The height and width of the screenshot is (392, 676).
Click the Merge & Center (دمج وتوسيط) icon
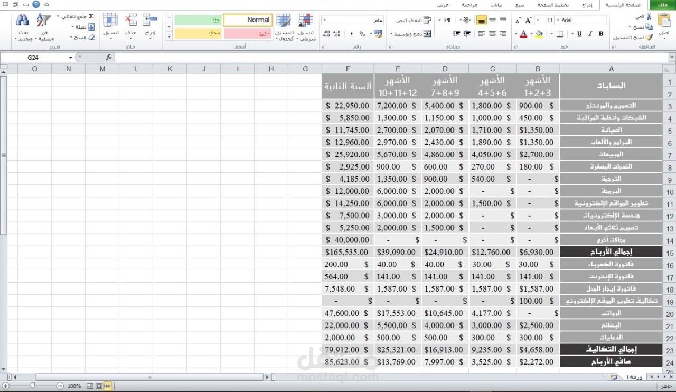427,34
